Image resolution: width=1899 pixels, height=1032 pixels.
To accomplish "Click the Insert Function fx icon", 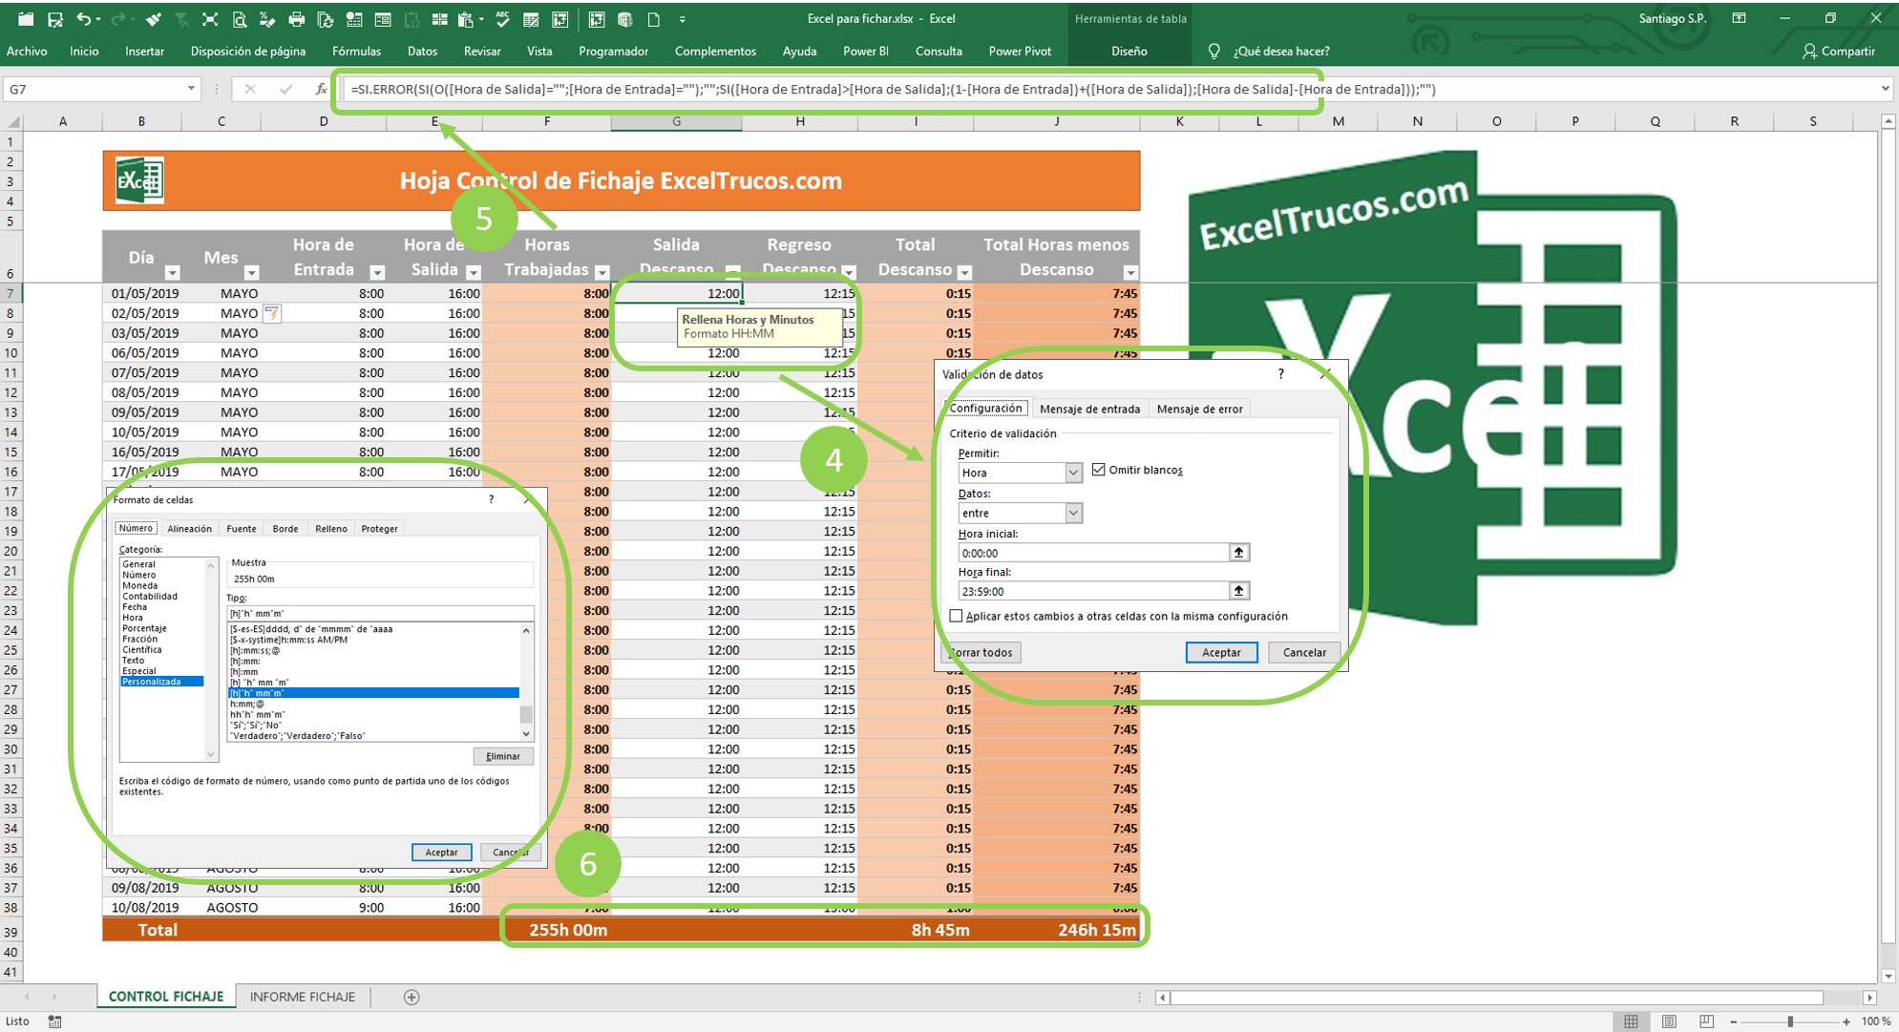I will tap(322, 88).
